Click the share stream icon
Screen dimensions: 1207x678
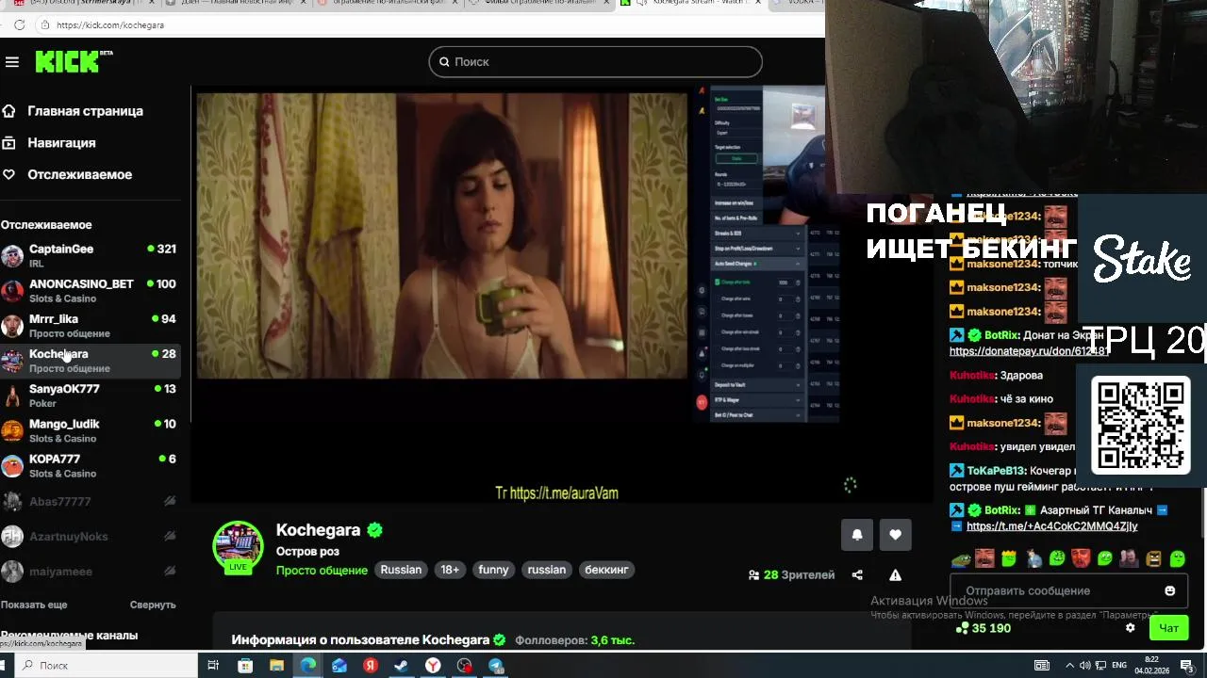857,575
